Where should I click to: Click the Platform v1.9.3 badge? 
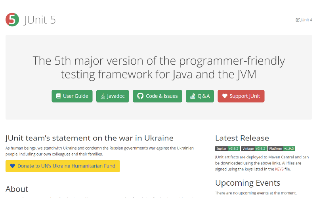[281, 148]
